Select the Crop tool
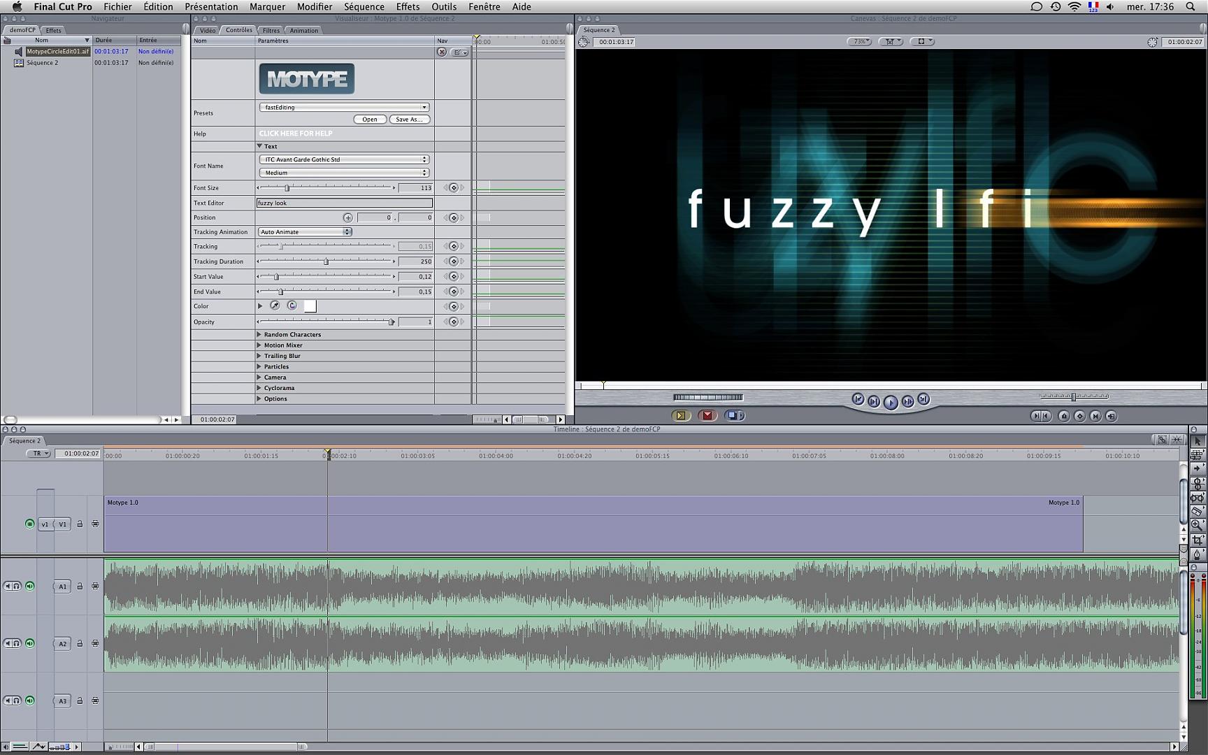Screen dimensions: 1208x755 1198,540
